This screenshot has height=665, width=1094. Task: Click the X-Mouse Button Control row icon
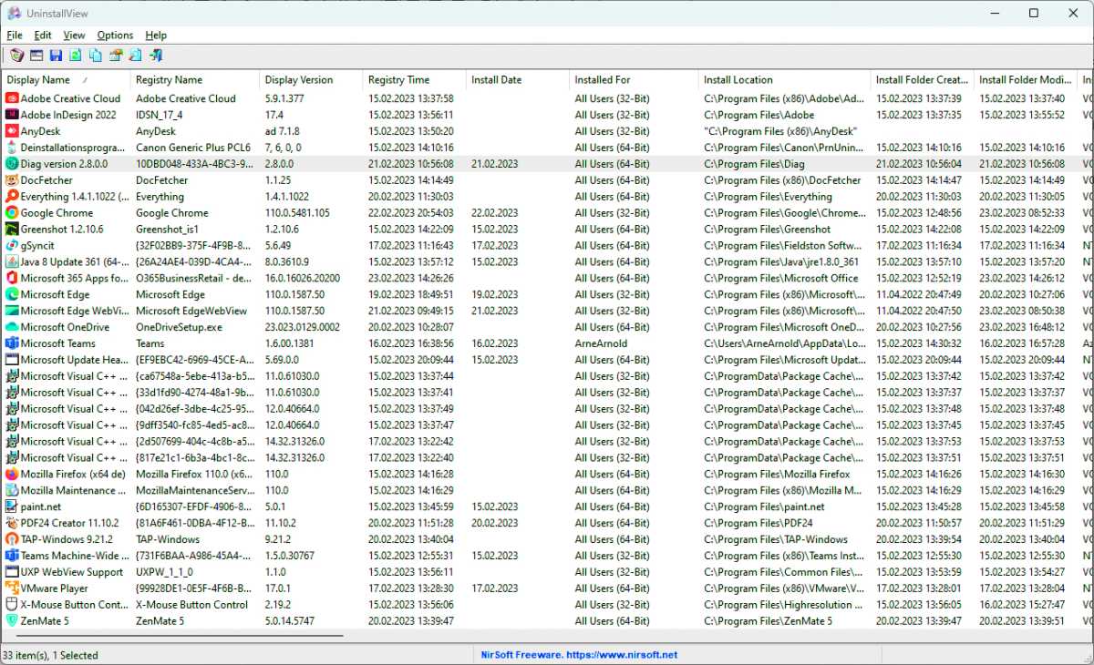(12, 605)
